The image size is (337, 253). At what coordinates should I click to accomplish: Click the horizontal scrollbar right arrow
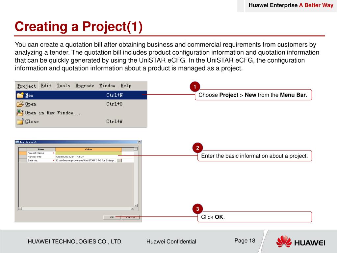(x=132, y=209)
